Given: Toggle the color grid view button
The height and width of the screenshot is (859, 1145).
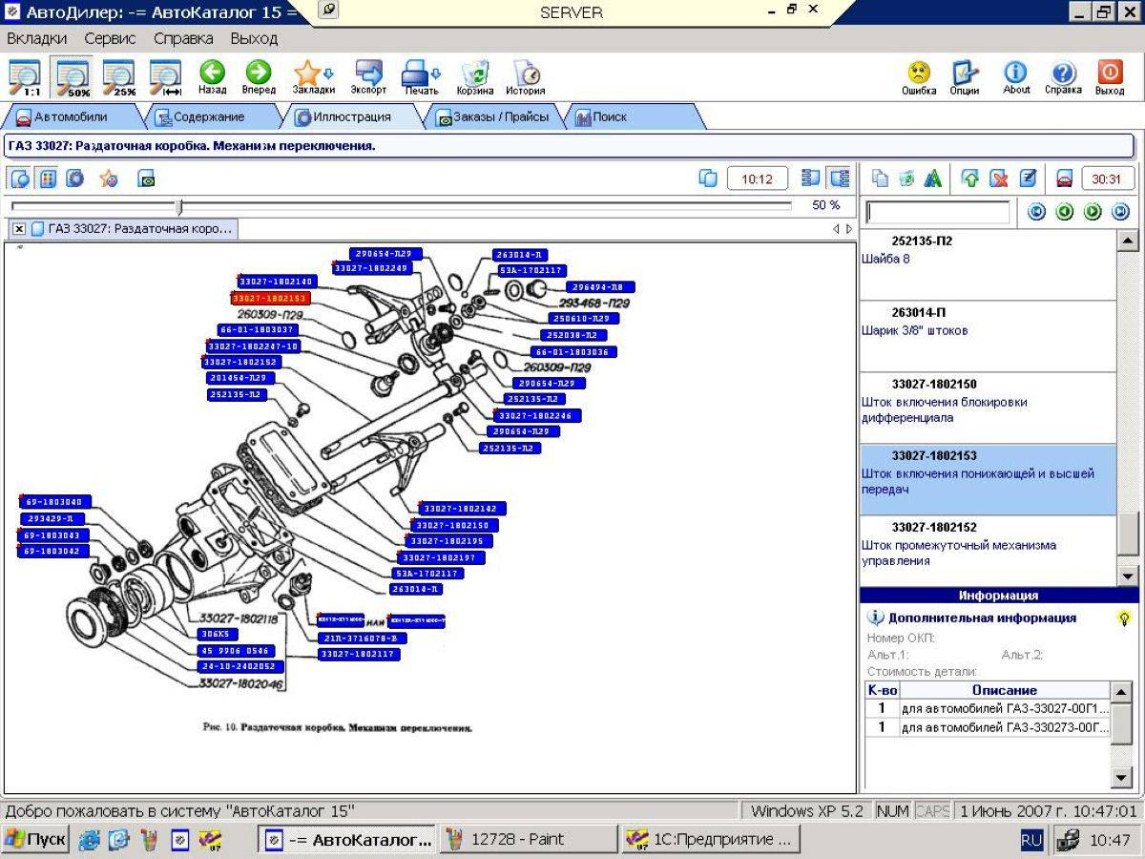Looking at the screenshot, I should (47, 178).
